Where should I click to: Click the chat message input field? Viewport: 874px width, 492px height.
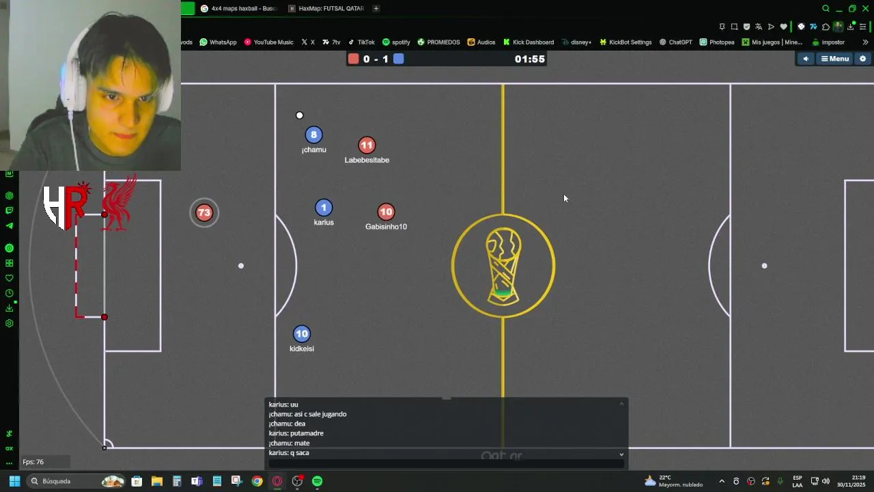click(x=446, y=464)
